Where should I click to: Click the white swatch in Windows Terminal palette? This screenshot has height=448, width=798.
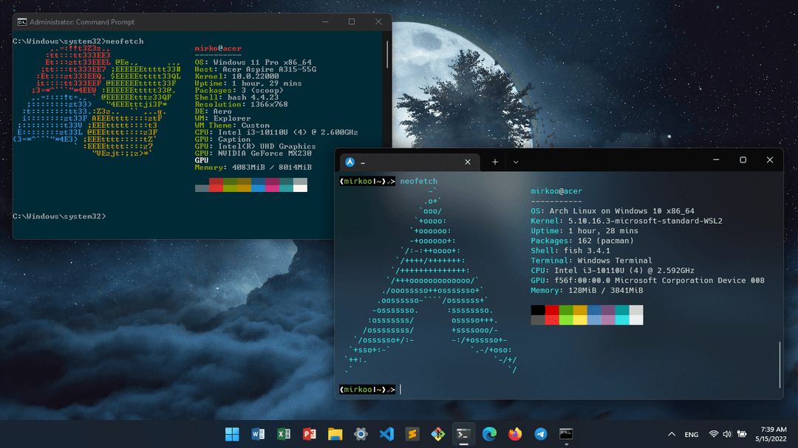(636, 320)
